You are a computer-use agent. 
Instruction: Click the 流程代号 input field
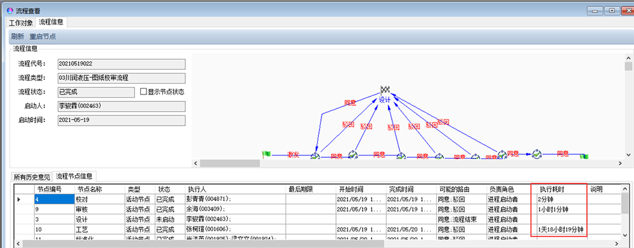(x=121, y=64)
